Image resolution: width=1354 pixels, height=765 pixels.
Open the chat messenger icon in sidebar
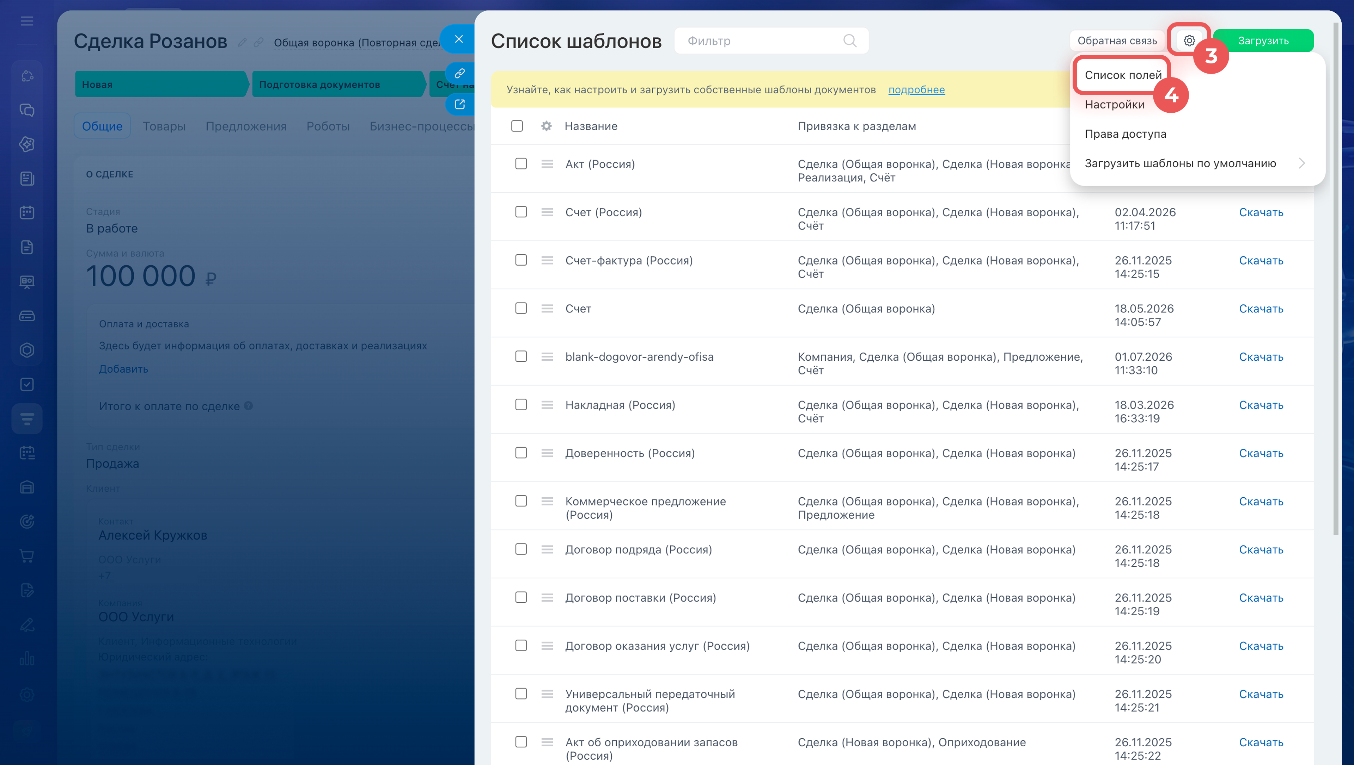[x=27, y=110]
